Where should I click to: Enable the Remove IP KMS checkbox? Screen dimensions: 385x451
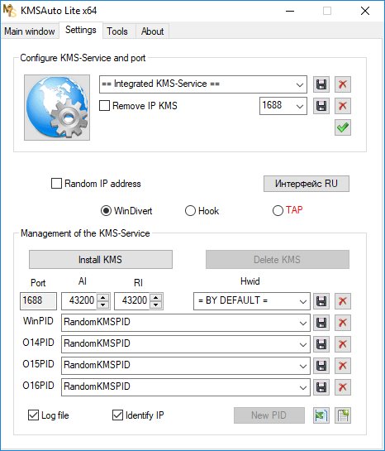click(104, 106)
